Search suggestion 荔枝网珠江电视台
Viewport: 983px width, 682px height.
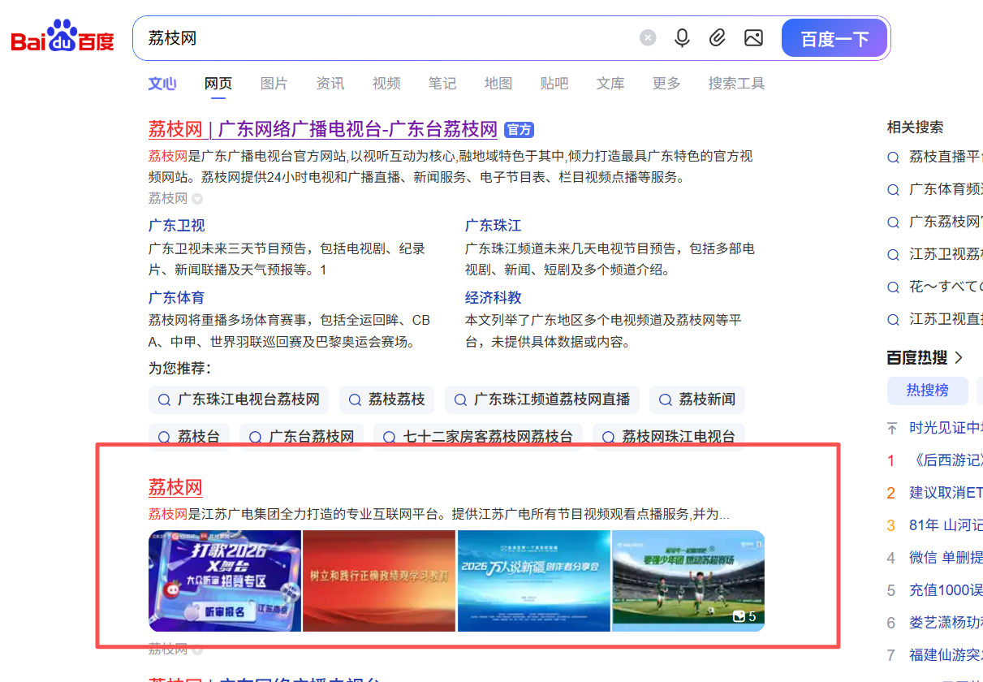click(669, 436)
